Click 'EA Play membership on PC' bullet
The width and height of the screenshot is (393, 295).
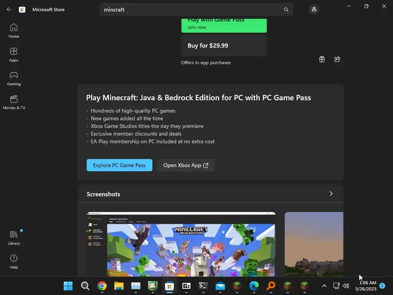tap(153, 141)
